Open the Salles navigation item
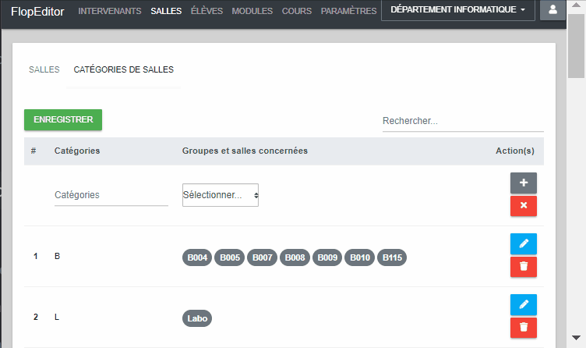Screen dimensions: 586x348 click(166, 11)
